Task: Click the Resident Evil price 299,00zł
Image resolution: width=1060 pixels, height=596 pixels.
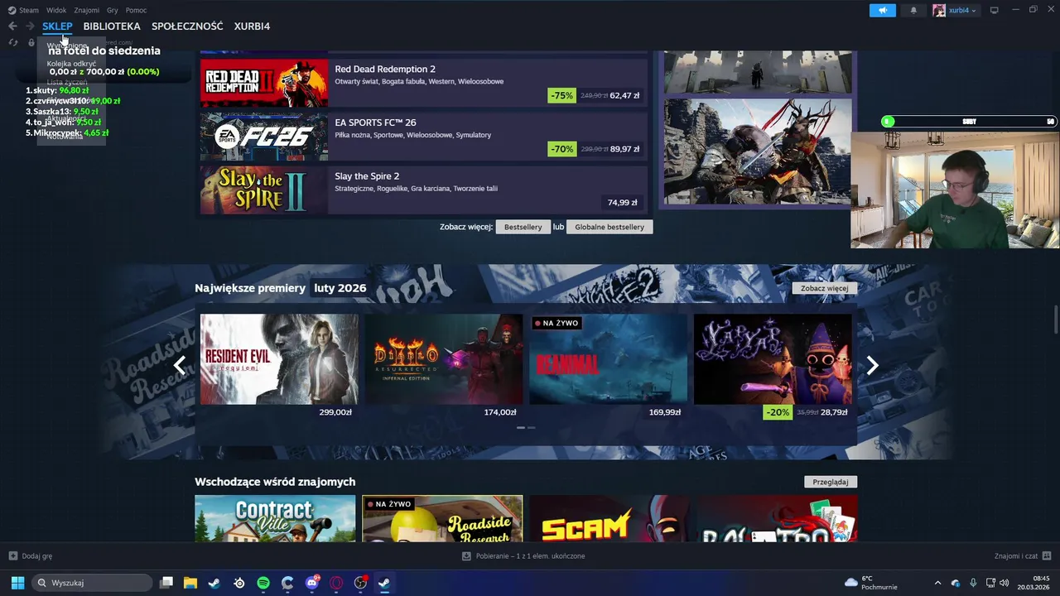Action: click(x=335, y=412)
